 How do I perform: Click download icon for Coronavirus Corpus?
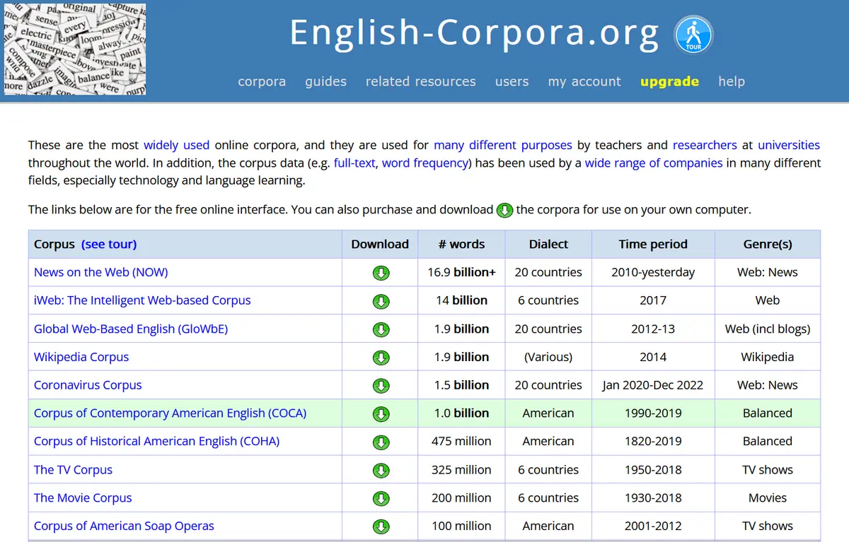[381, 385]
